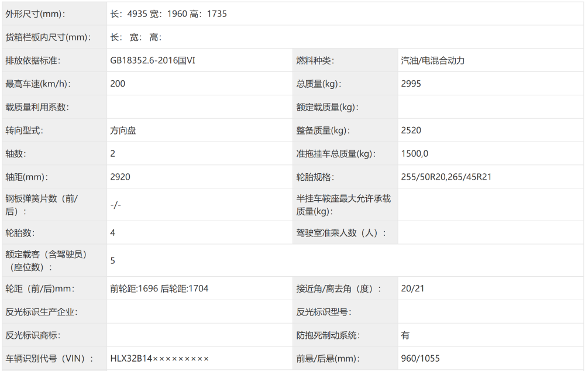Click the track value 前轮距:1696 后轮距:1704
This screenshot has height=371, width=585.
click(x=159, y=288)
